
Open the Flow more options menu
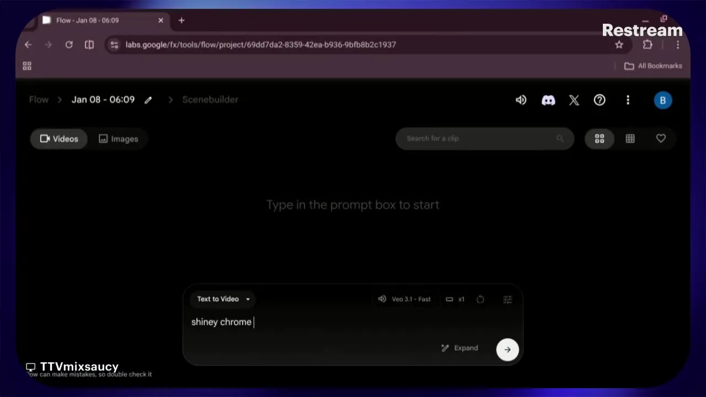click(x=628, y=100)
